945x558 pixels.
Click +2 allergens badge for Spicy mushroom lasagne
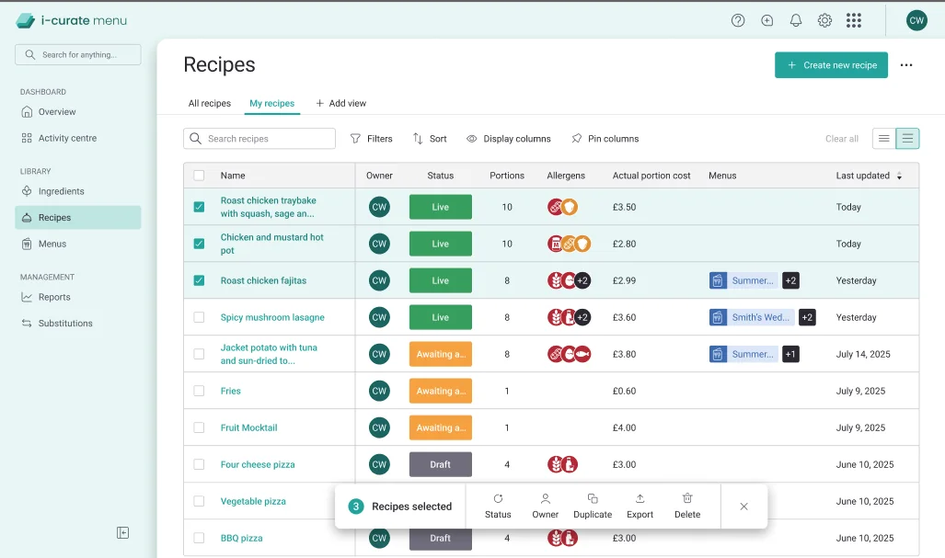point(582,317)
